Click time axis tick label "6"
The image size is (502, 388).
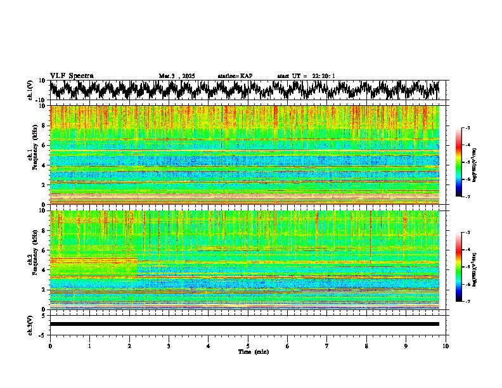288,346
